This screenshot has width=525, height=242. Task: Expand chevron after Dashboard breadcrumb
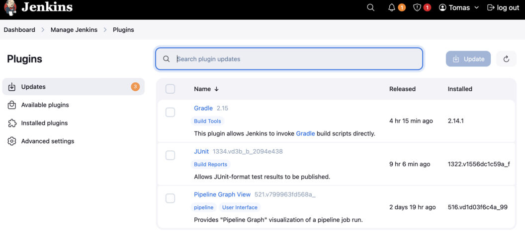pos(43,30)
